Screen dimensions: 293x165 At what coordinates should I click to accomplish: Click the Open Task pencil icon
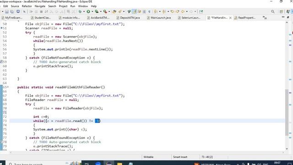click(x=120, y=11)
